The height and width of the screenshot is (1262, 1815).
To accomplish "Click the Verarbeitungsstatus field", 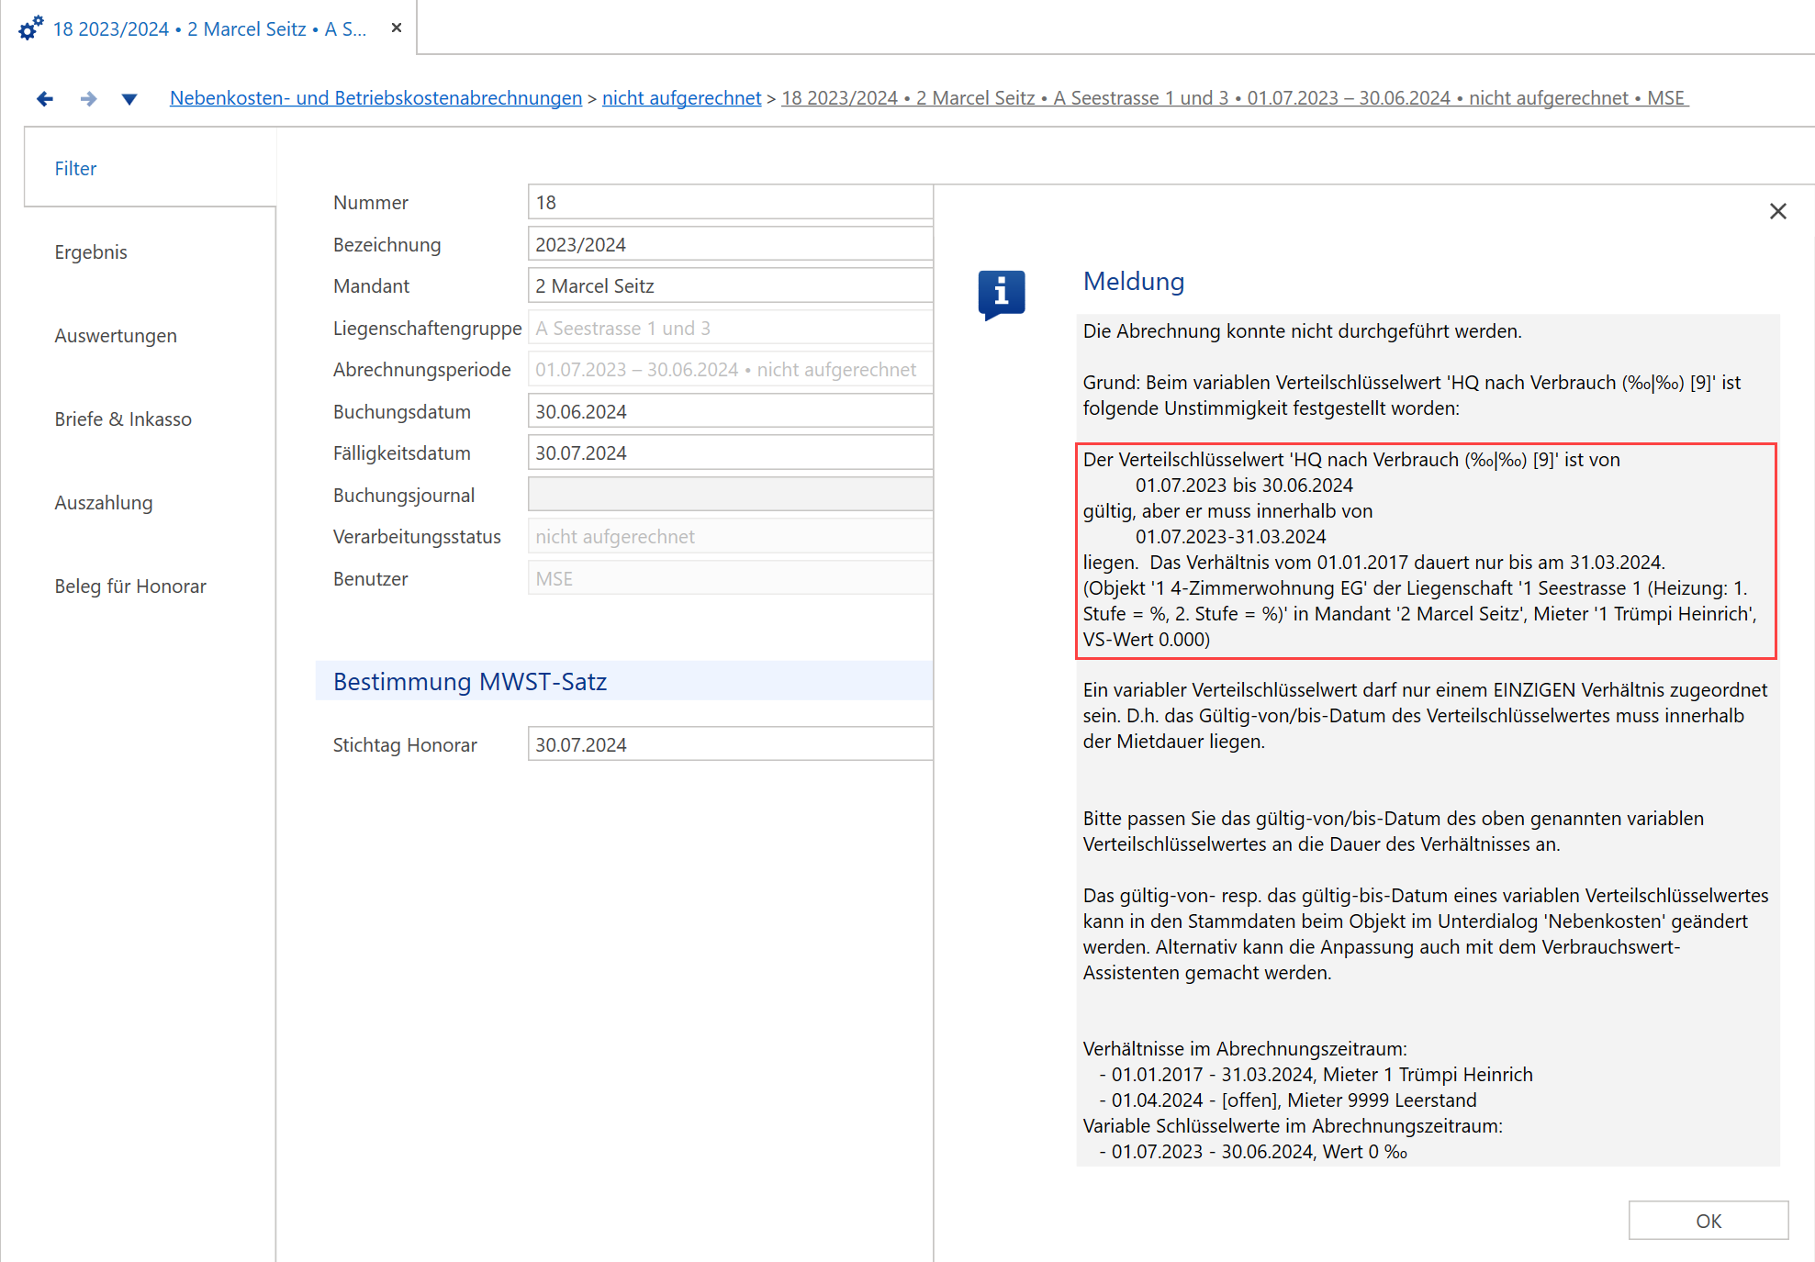I will pyautogui.click(x=730, y=537).
